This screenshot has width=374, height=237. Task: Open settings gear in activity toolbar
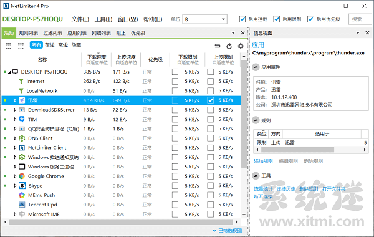[241, 46]
